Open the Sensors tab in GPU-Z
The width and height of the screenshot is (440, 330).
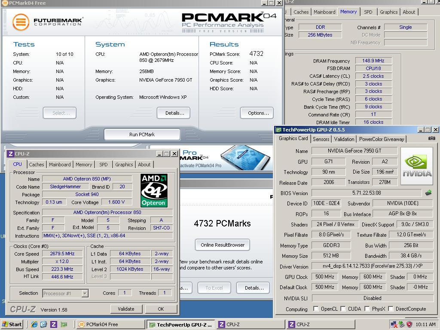[321, 139]
